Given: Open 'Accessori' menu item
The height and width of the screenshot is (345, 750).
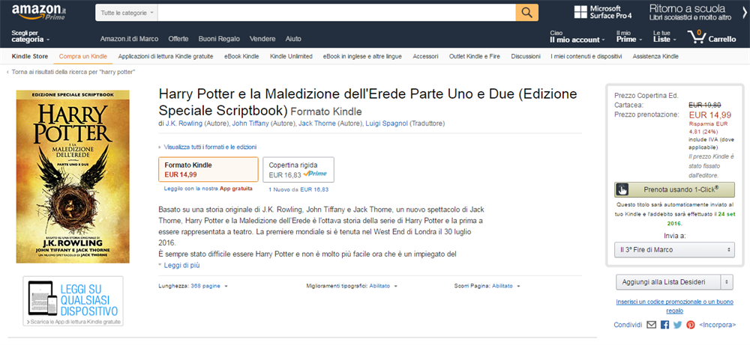Looking at the screenshot, I should 425,56.
